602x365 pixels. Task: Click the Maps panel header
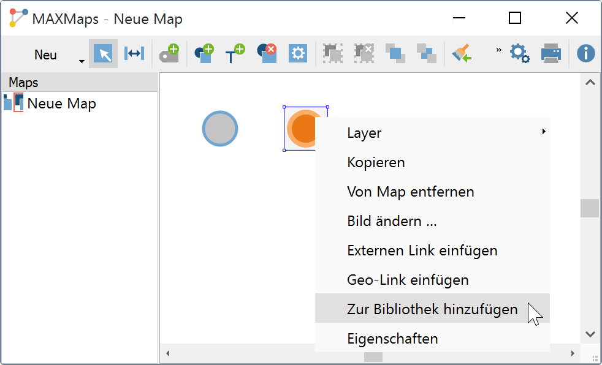point(80,83)
